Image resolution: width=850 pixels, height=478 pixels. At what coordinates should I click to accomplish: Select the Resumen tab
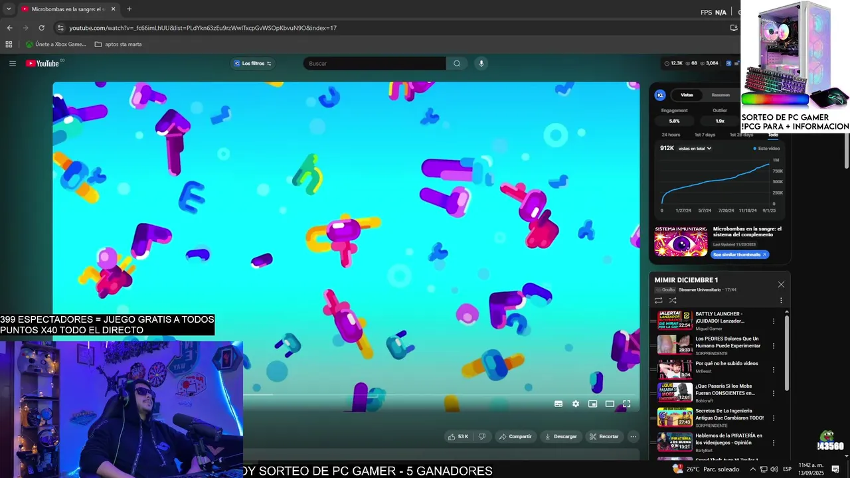(x=721, y=95)
